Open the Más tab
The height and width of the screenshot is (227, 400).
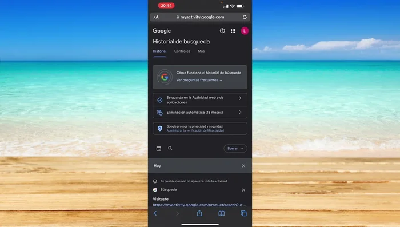(x=201, y=51)
